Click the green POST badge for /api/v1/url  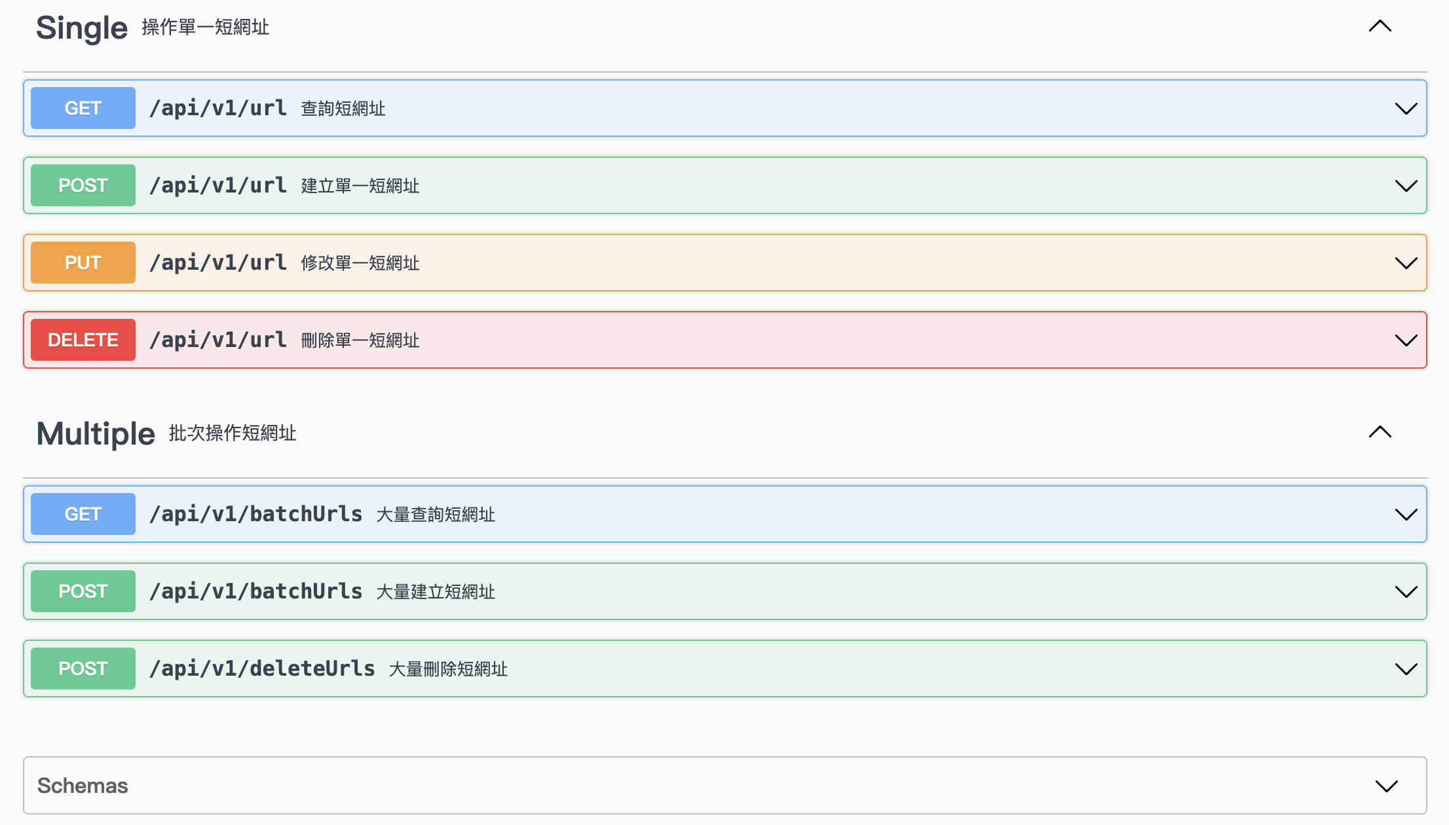(83, 185)
